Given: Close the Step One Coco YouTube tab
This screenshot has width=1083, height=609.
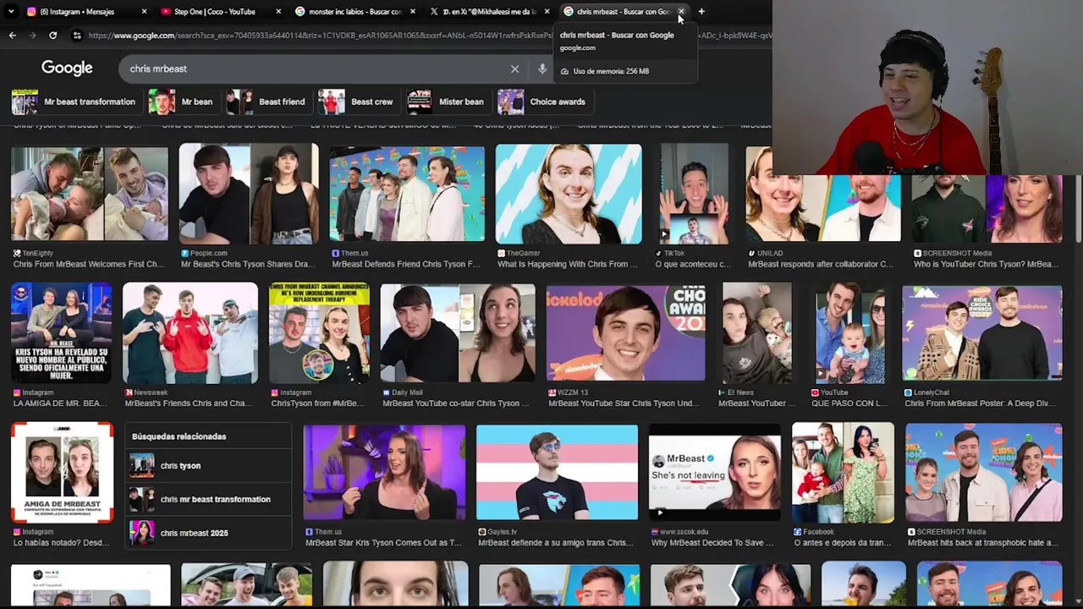Looking at the screenshot, I should [278, 12].
